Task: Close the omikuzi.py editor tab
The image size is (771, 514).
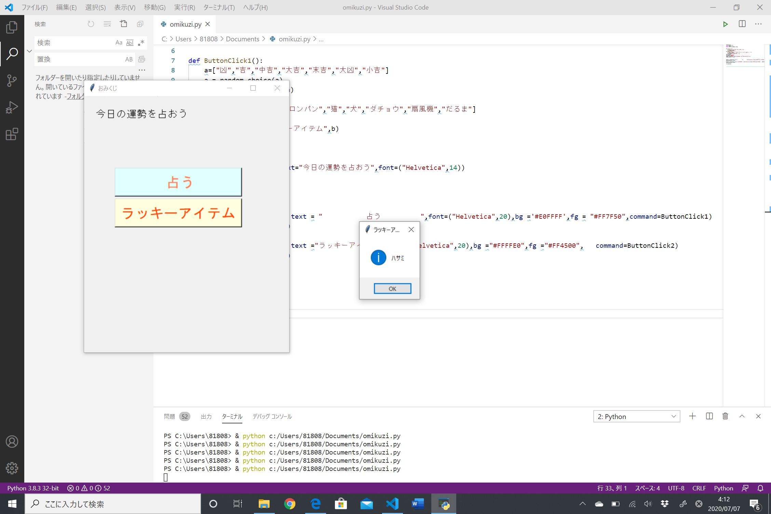Action: (x=207, y=24)
